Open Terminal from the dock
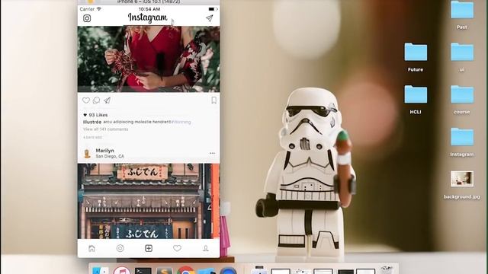 143,271
